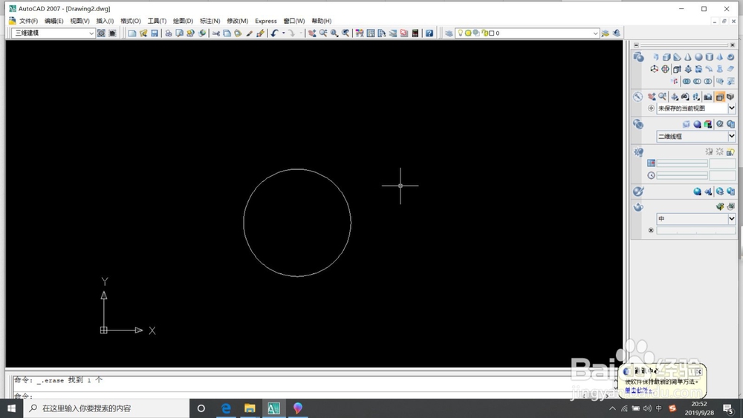Open the 视图(V) menu
The width and height of the screenshot is (743, 418).
[80, 21]
